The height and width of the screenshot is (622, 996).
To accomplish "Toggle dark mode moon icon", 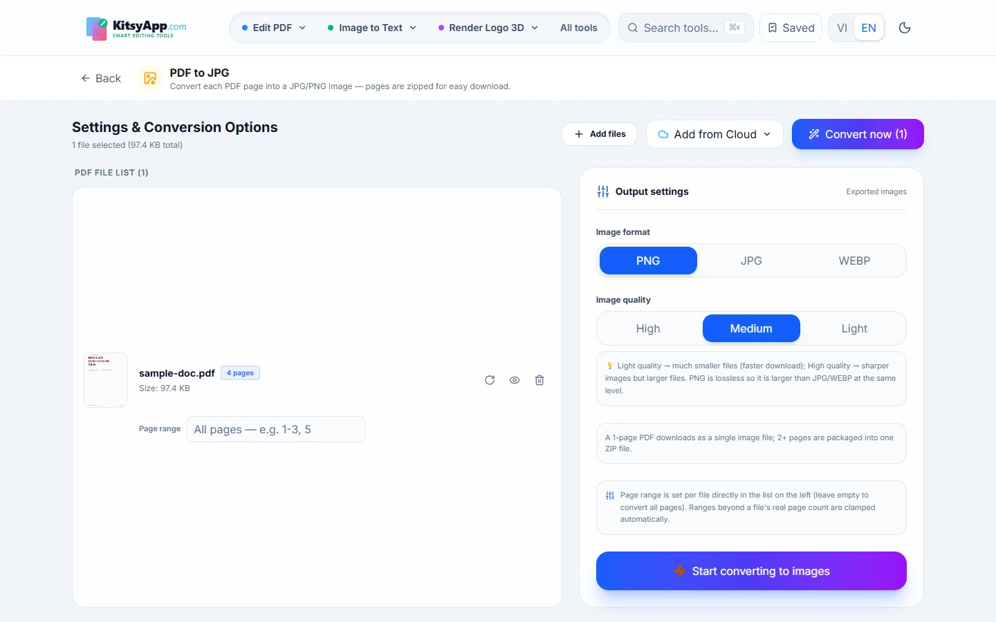I will (904, 28).
